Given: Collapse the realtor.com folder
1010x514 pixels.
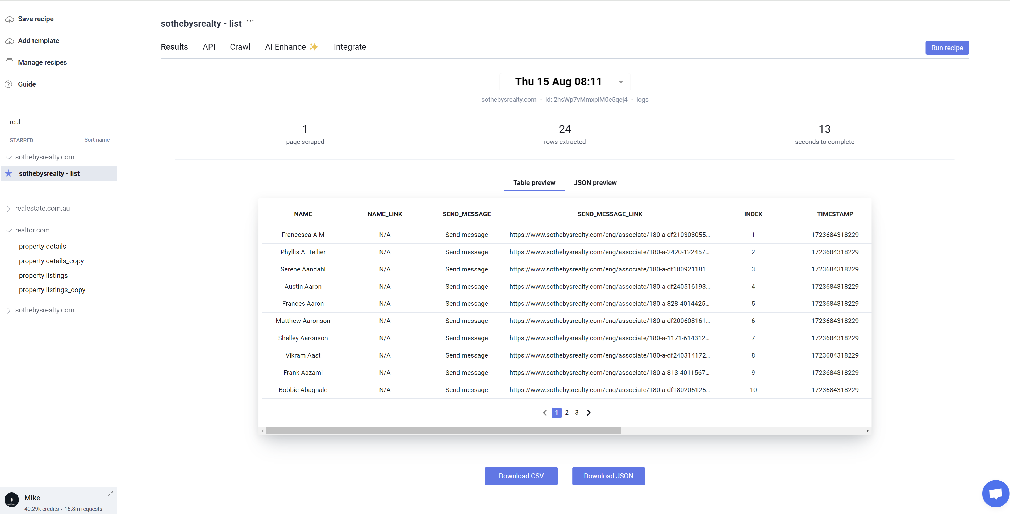Looking at the screenshot, I should (9, 230).
